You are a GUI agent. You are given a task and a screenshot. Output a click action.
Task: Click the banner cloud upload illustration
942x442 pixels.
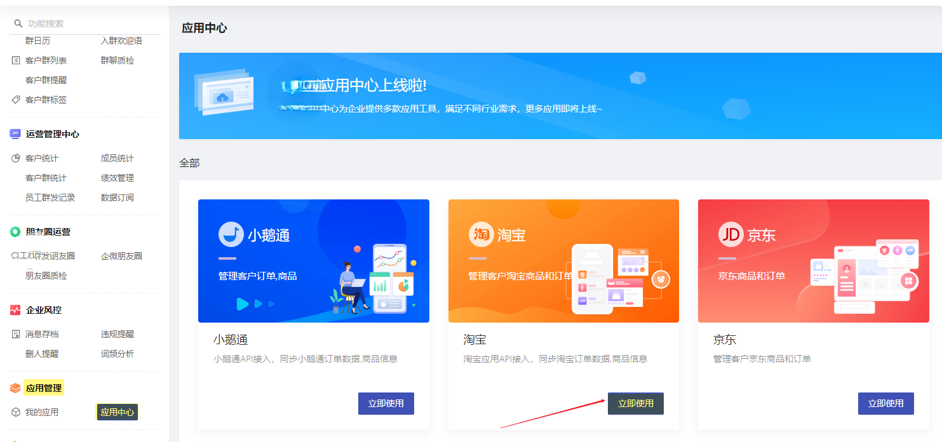pos(224,92)
